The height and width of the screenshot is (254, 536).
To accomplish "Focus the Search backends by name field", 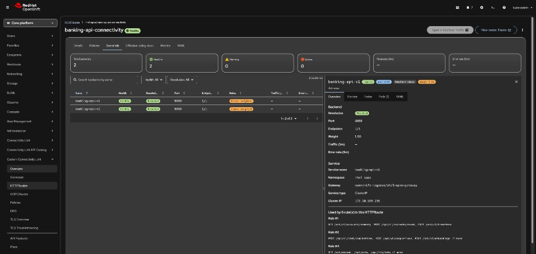I will pyautogui.click(x=104, y=79).
